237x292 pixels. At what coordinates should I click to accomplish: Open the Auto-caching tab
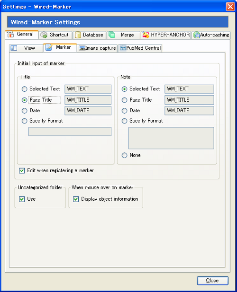coord(211,35)
